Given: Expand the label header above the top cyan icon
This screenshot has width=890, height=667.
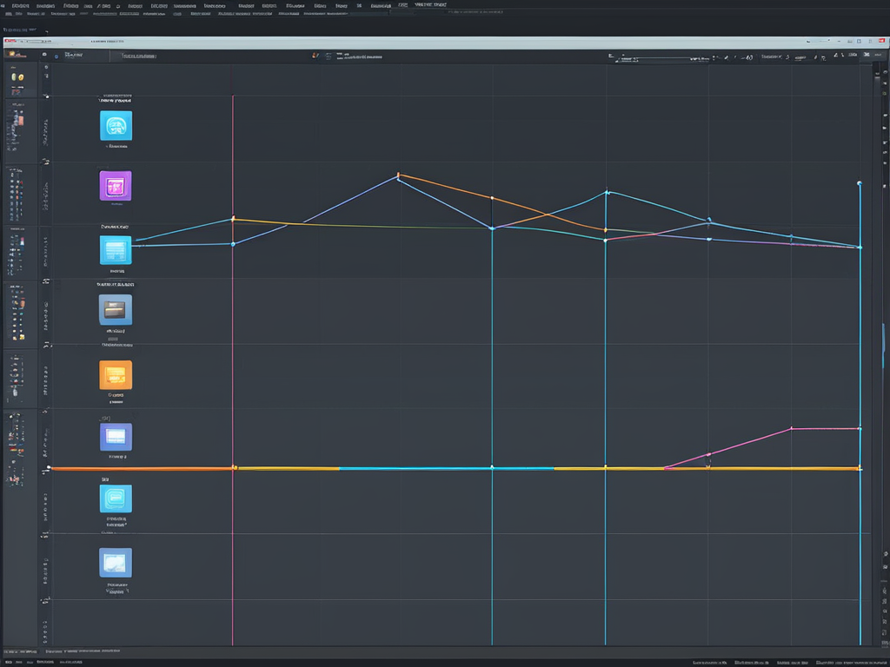Looking at the screenshot, I should (115, 100).
